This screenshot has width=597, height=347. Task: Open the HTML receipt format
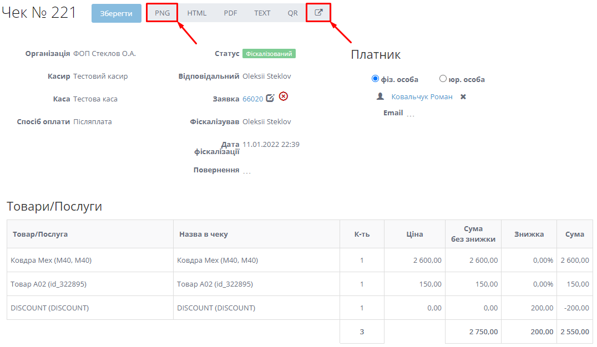[x=196, y=13]
